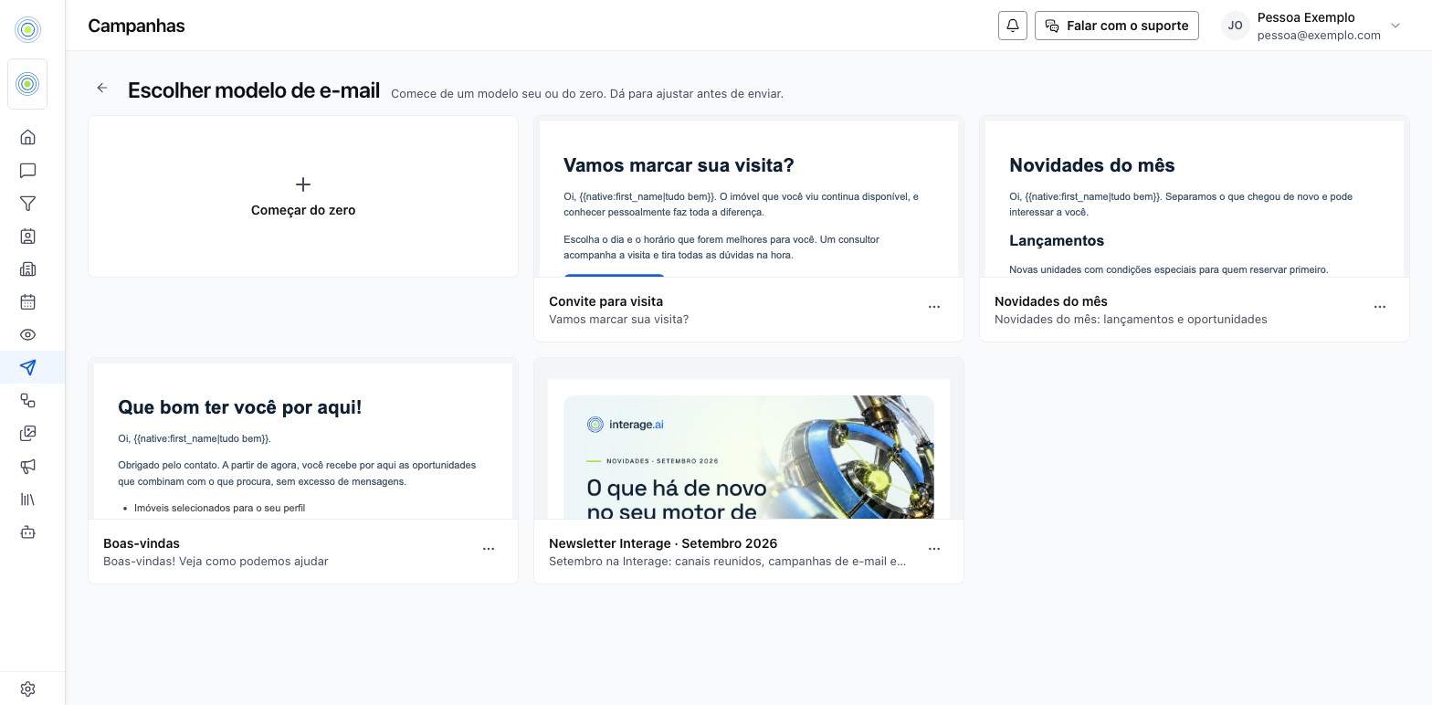Open the library books icon in sidebar
The width and height of the screenshot is (1432, 705).
(x=28, y=499)
